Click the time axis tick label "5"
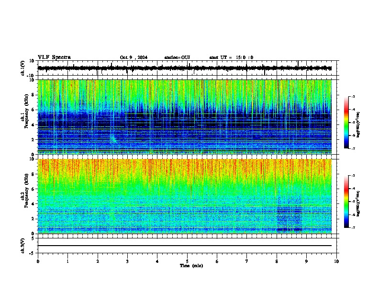The width and height of the screenshot is (379, 293). coord(187,261)
